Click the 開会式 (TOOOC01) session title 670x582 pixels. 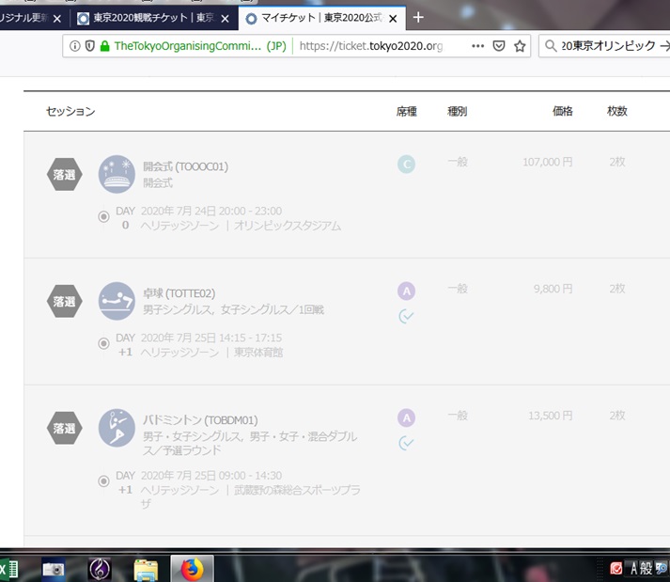(x=185, y=166)
